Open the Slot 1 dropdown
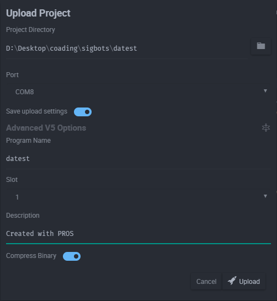The image size is (277, 301). tap(138, 197)
